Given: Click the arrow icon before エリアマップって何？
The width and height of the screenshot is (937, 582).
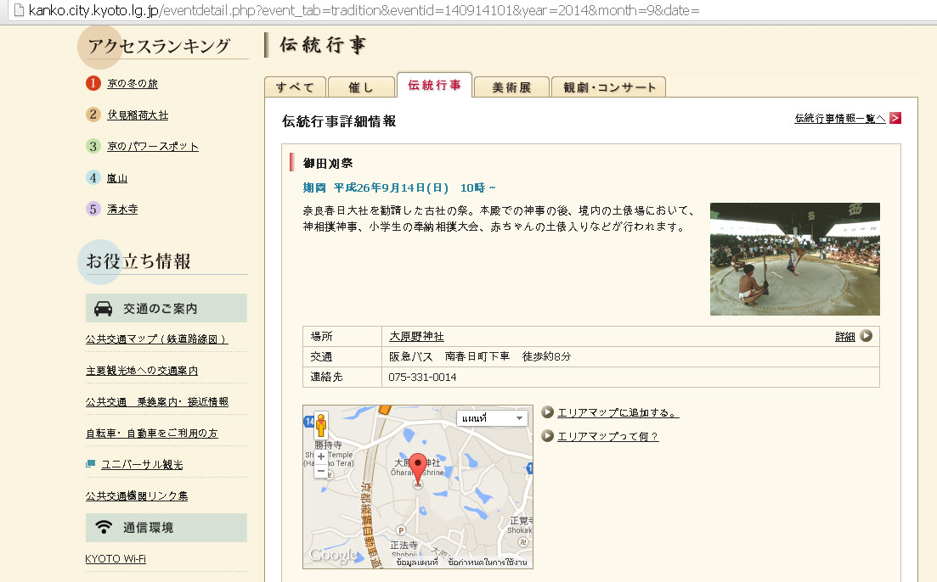Looking at the screenshot, I should pos(547,436).
